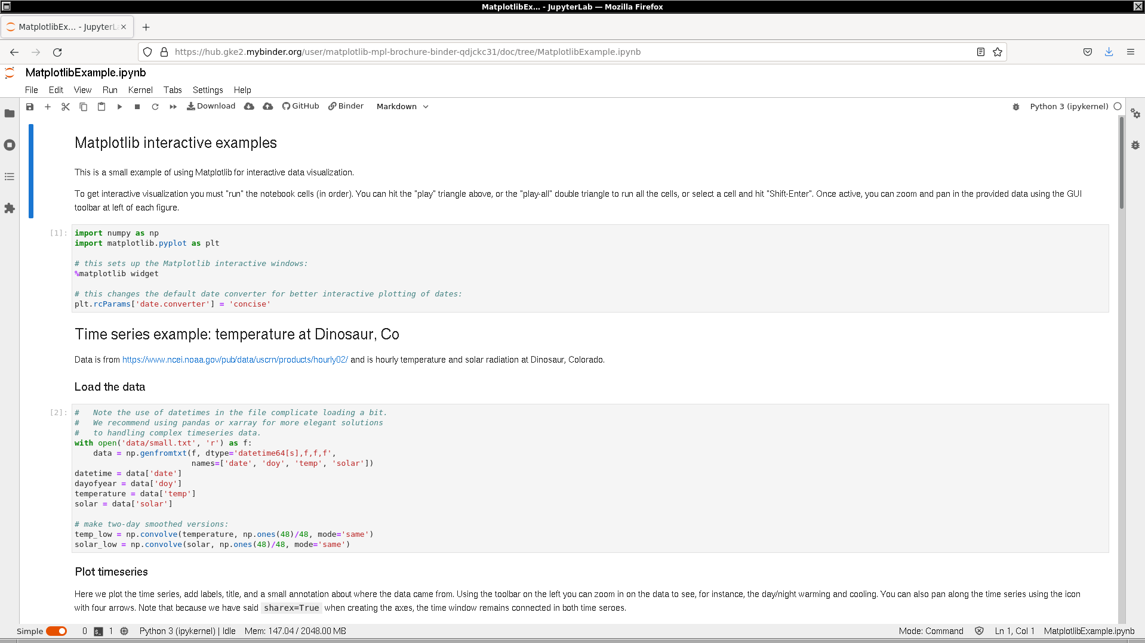The height and width of the screenshot is (643, 1145).
Task: Open the Markdown cell type dropdown
Action: [x=402, y=107]
